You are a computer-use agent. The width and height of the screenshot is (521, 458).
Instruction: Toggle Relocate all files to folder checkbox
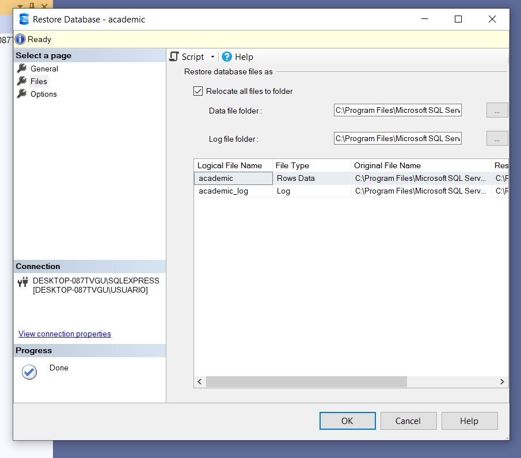click(x=198, y=91)
